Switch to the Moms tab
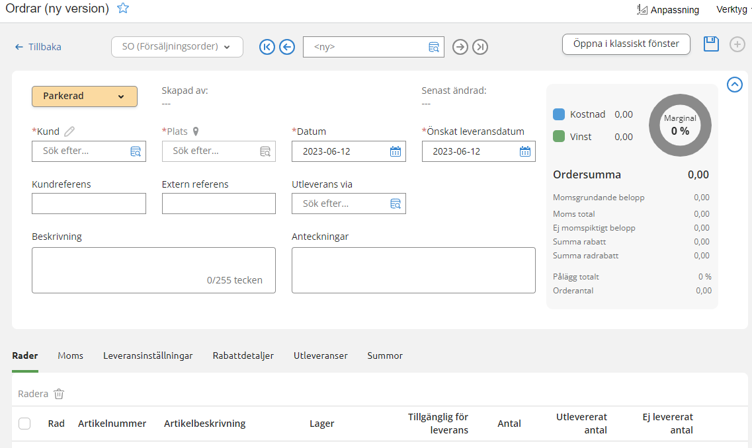752x448 pixels. (70, 355)
